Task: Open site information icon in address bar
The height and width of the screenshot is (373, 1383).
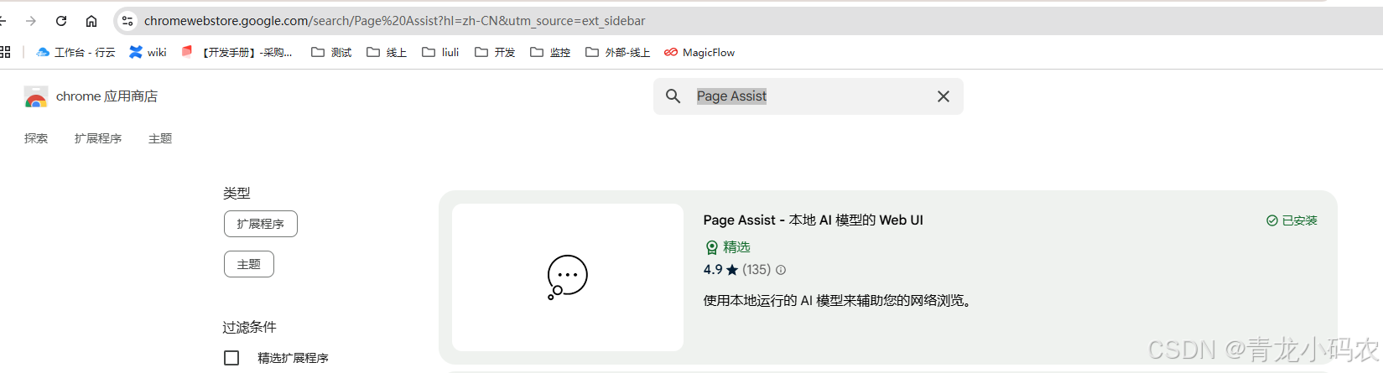Action: pyautogui.click(x=127, y=21)
